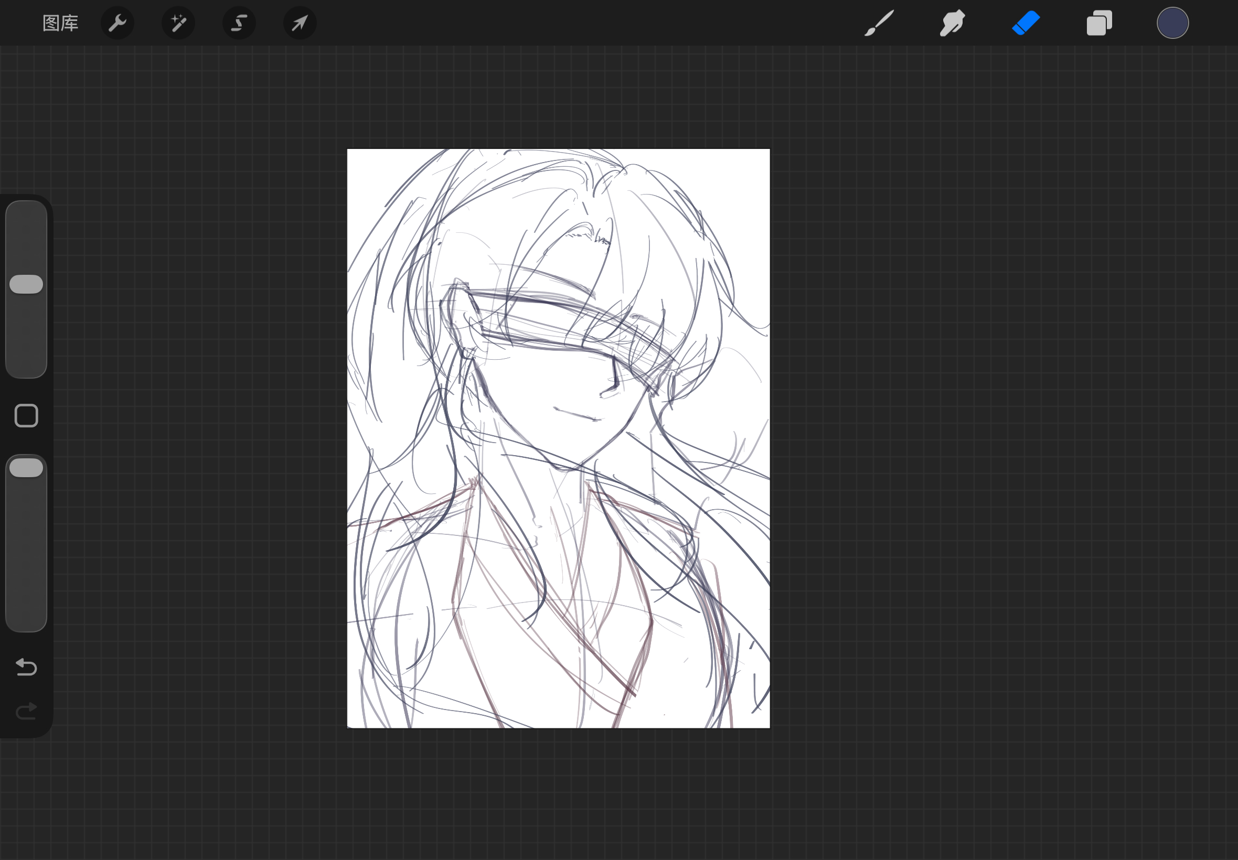The width and height of the screenshot is (1238, 860).
Task: Click the brush opacity slider handle
Action: click(26, 468)
